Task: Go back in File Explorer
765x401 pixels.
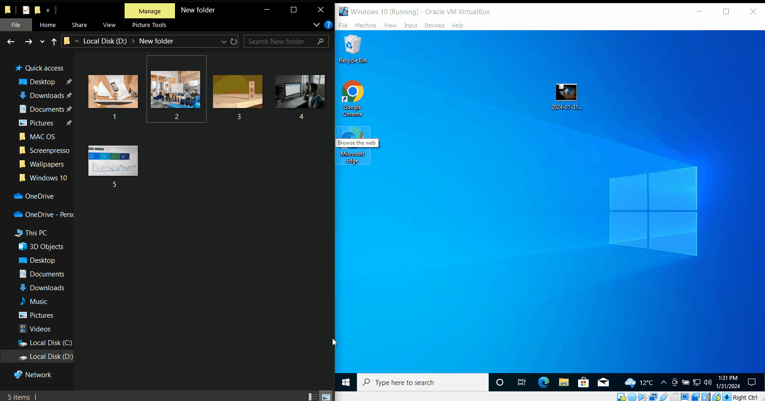Action: pyautogui.click(x=11, y=42)
